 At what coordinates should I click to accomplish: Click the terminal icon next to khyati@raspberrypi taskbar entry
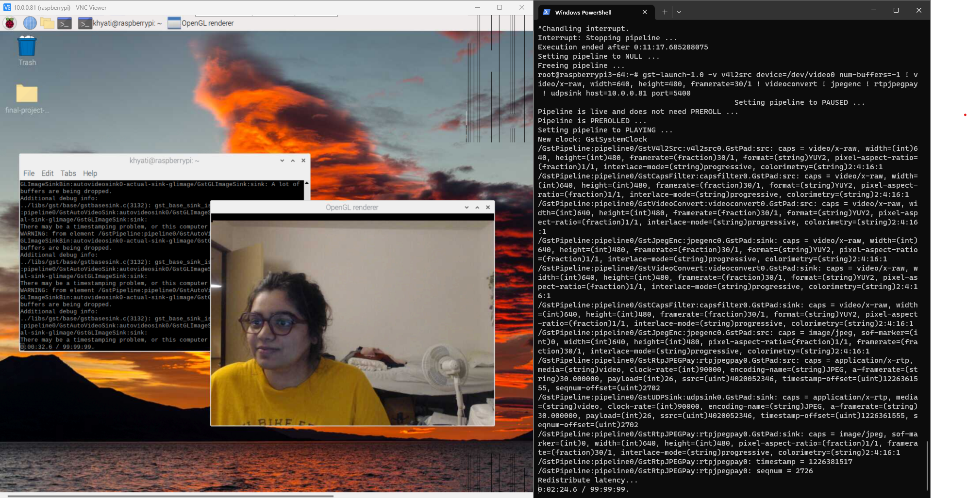(86, 23)
